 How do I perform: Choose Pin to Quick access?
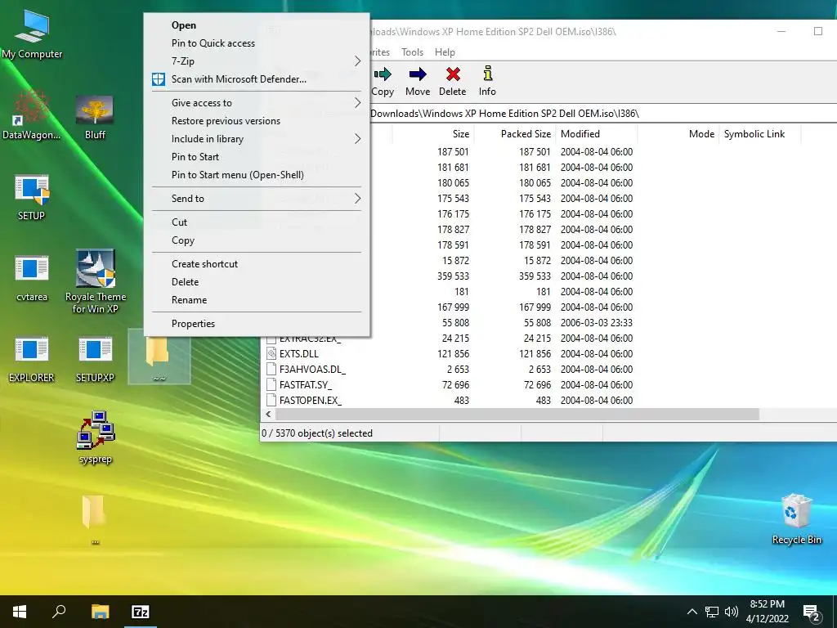(257, 43)
